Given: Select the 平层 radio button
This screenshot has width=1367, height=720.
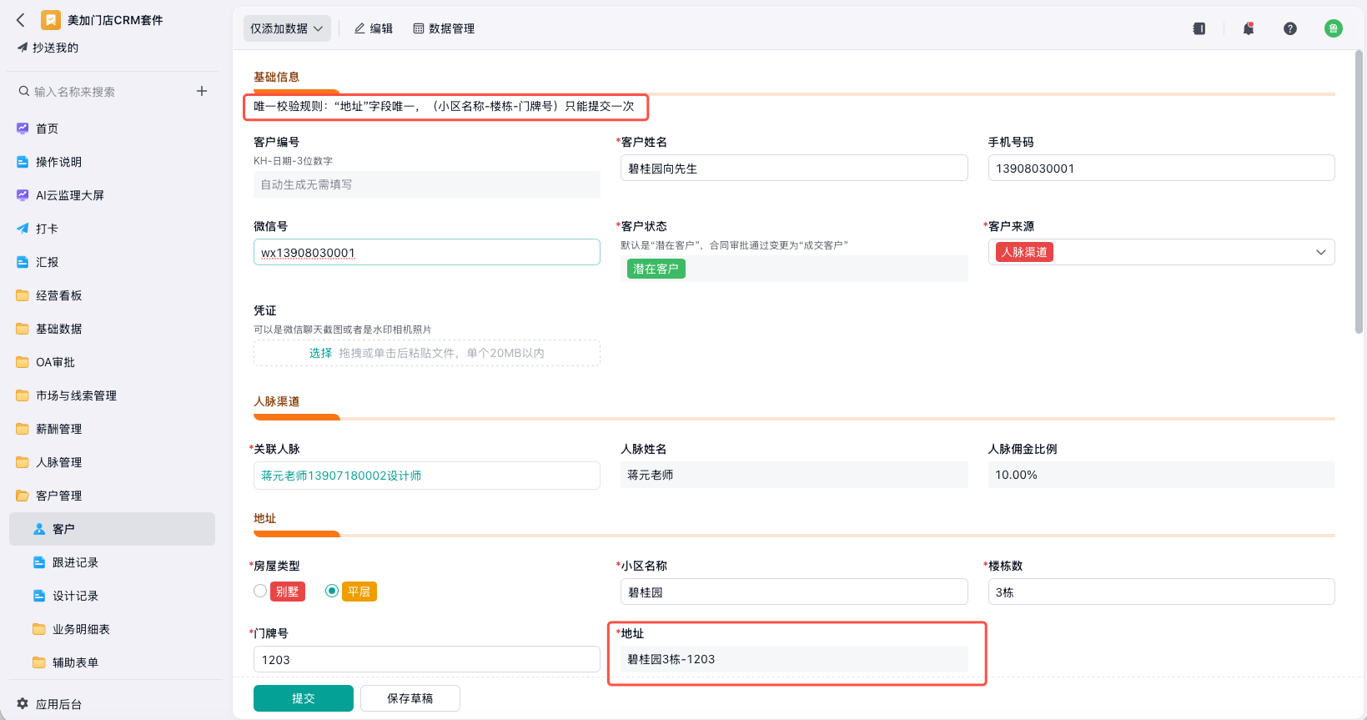Looking at the screenshot, I should [332, 591].
